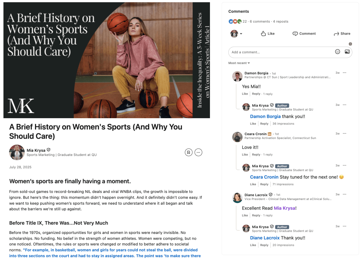Expand the Most recent sort dropdown
Image resolution: width=362 pixels, height=259 pixels.
click(239, 63)
